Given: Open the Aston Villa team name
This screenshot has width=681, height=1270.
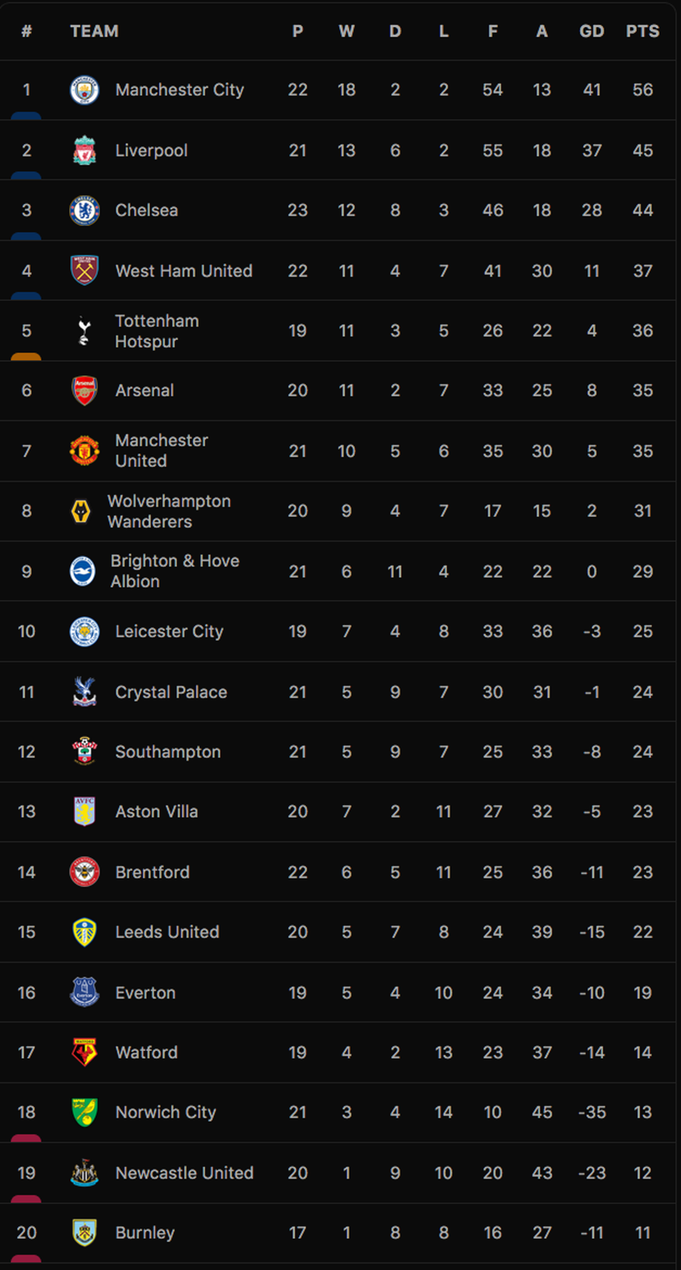Looking at the screenshot, I should click(x=157, y=811).
